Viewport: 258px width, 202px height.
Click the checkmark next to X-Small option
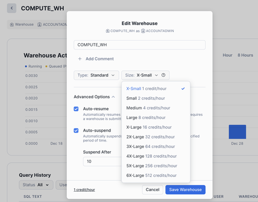coord(183,88)
